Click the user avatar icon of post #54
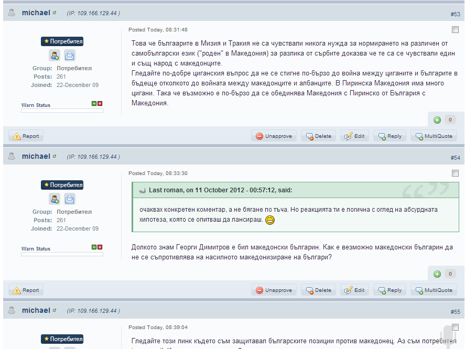The width and height of the screenshot is (465, 349). [12, 156]
